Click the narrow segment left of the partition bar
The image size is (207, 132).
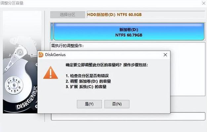click(x=52, y=31)
